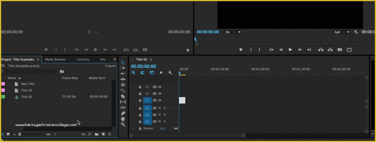
Task: Toggle nest-or-individual-clips insert mode button
Action: coord(133,73)
